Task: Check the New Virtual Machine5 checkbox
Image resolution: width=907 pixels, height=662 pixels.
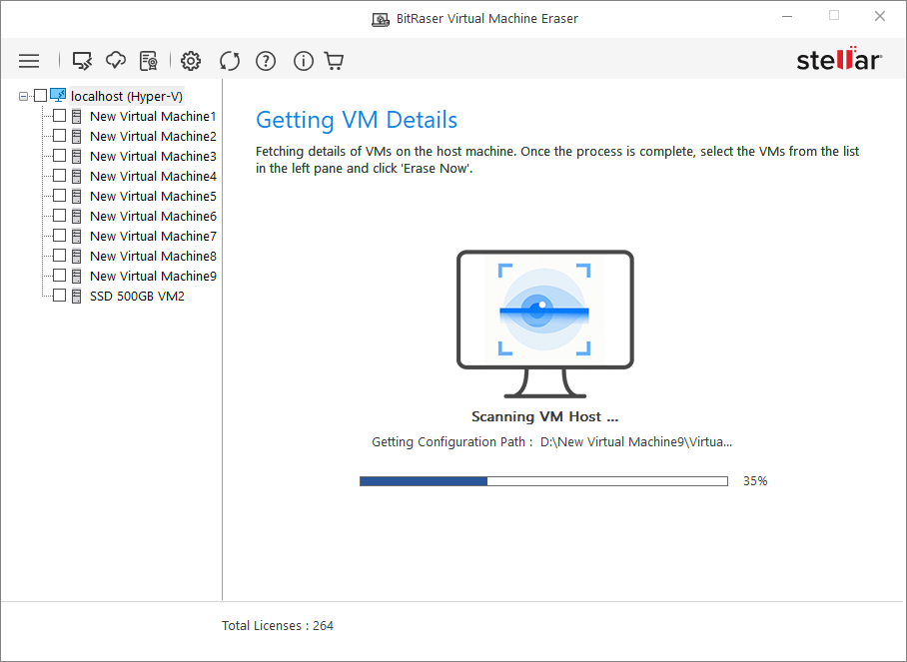Action: (60, 196)
